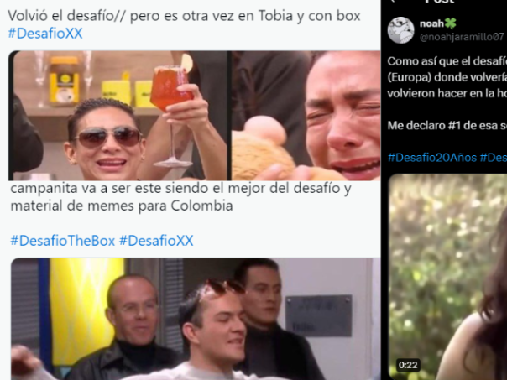Open noah's profile avatar picture
The image size is (507, 380).
(400, 30)
